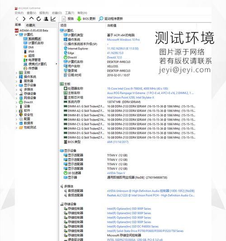Click the 数据库 database icon
The image size is (226, 241).
pos(21,123)
